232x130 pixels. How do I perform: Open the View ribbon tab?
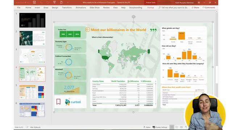(115, 8)
